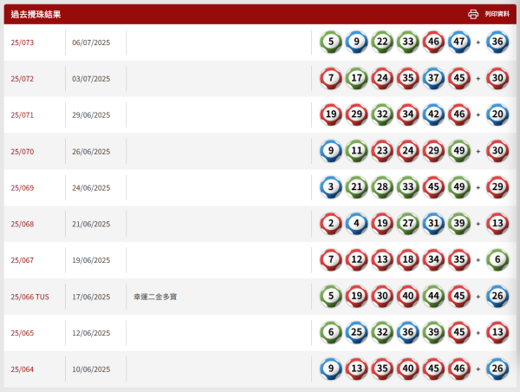Click red ball 40 in draw 25/066 TUS
Screen dimensions: 520x392
pos(408,296)
